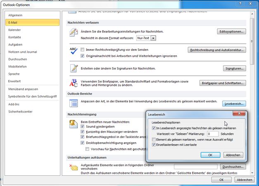Click the help question mark in title bar
259x186 pixels.
click(x=240, y=4)
